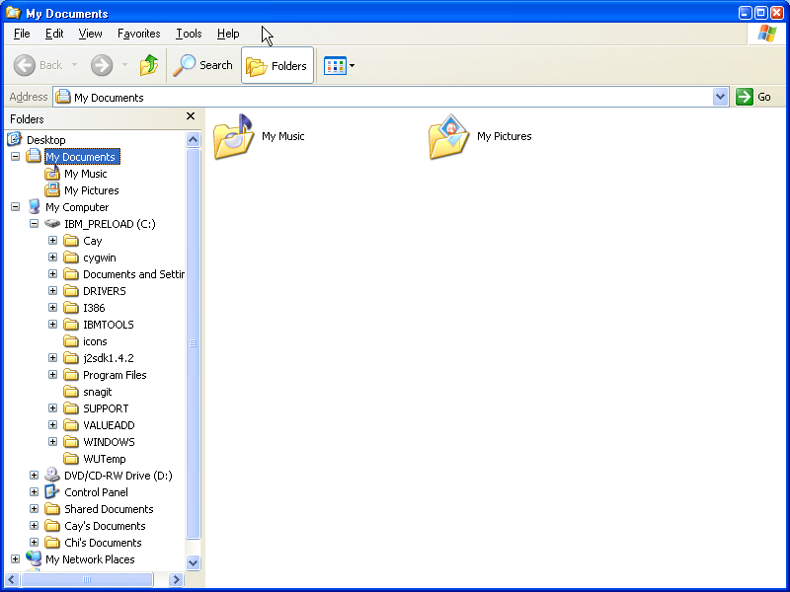Select the SUPPORT folder icon
The width and height of the screenshot is (790, 592).
(71, 408)
